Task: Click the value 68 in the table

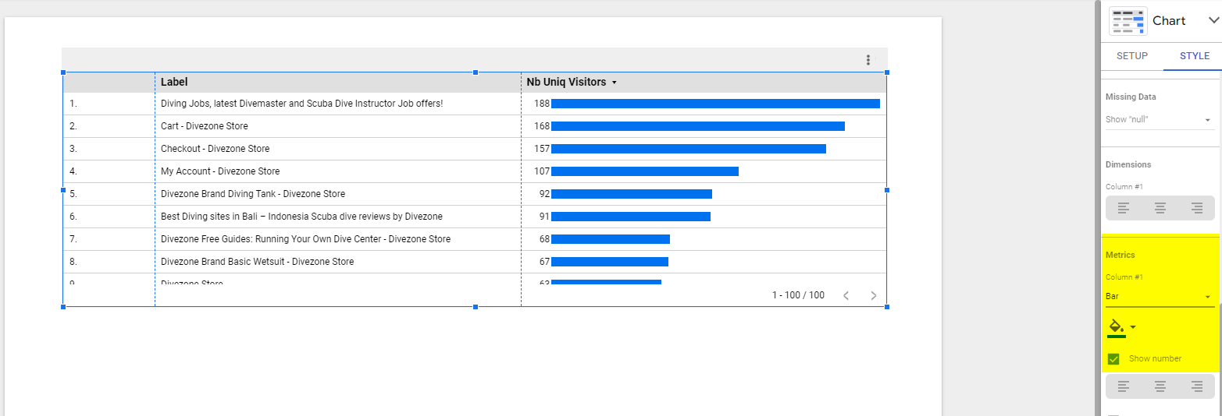Action: pyautogui.click(x=544, y=239)
